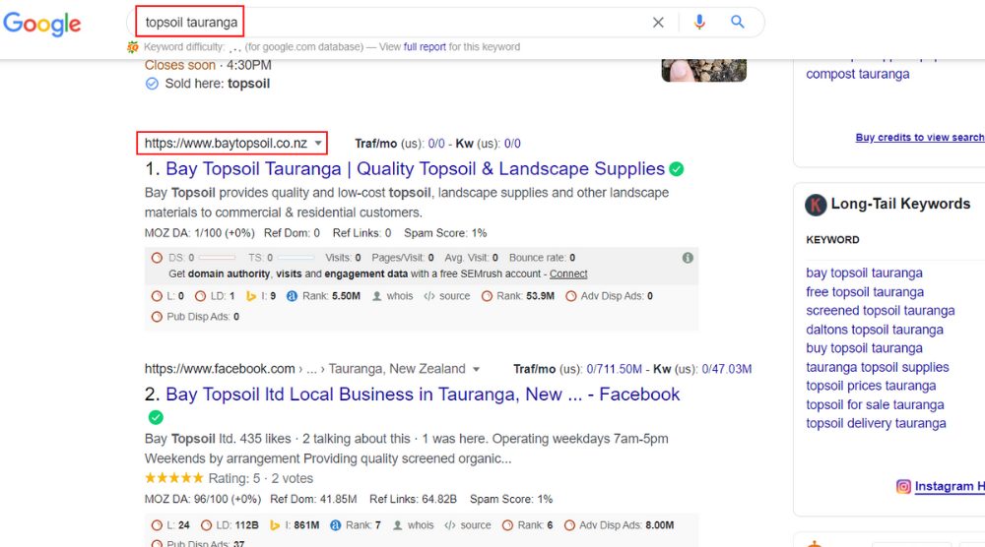Click Bing index icon showing I: 9
This screenshot has width=985, height=547.
pos(250,296)
